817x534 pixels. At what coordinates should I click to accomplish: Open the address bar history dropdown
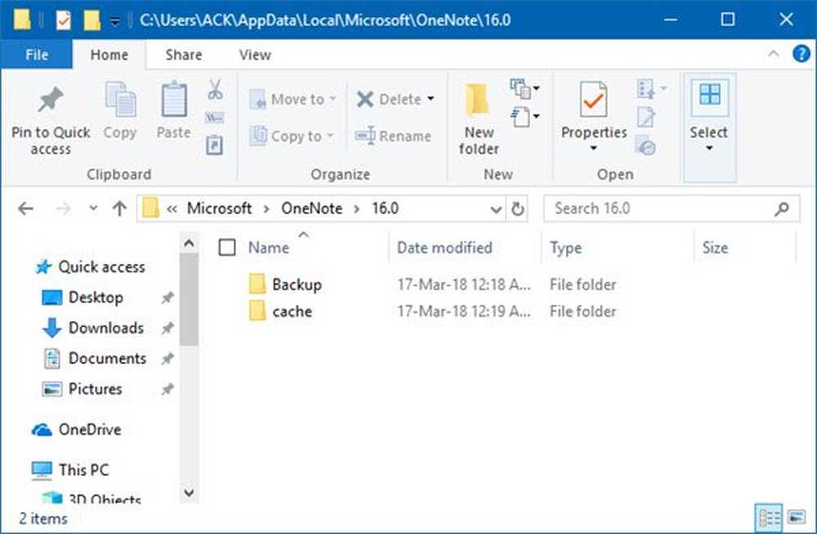pos(497,209)
